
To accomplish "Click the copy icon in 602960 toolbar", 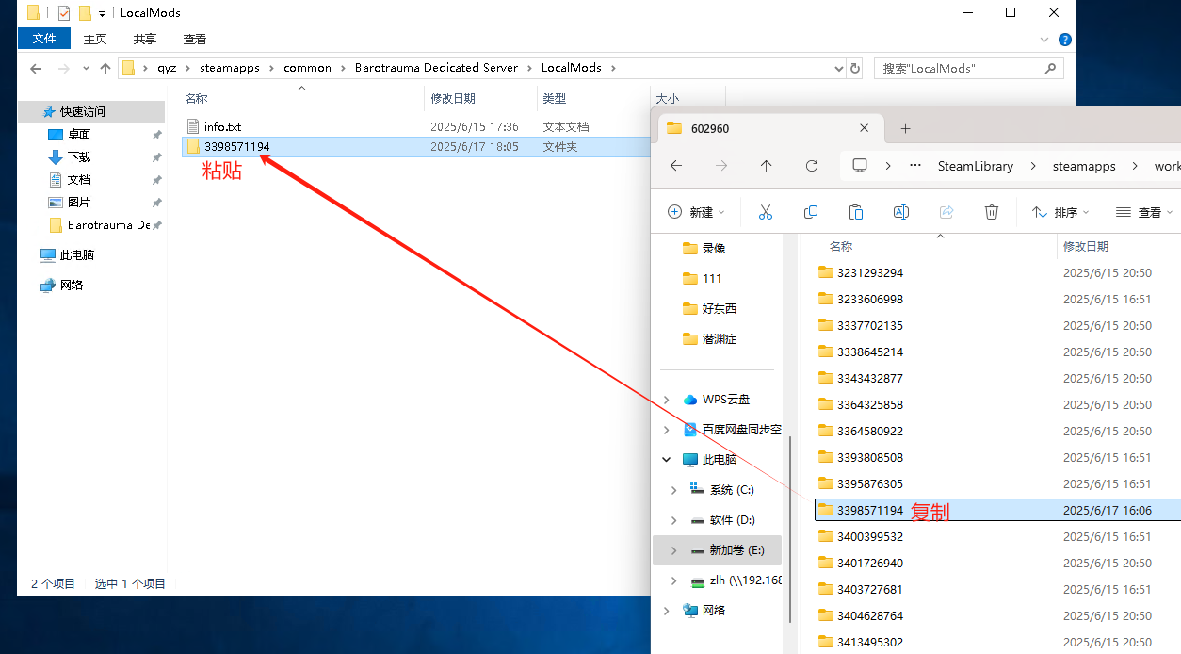I will (810, 212).
